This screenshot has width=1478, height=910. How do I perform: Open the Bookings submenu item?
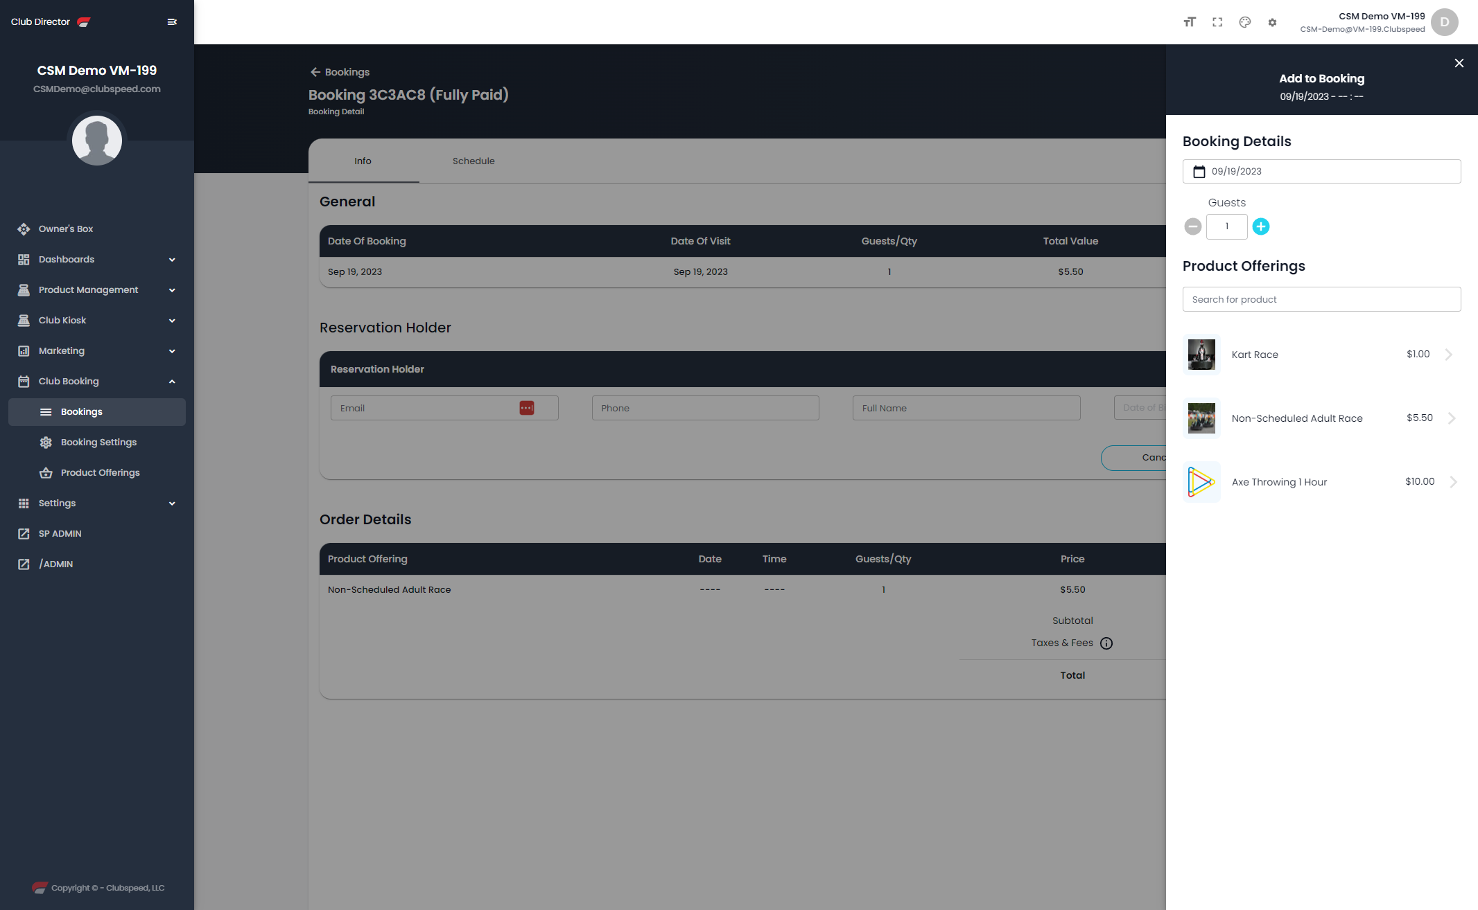97,412
